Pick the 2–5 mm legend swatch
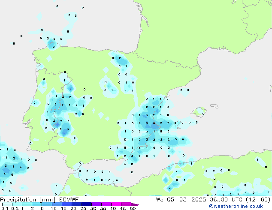This screenshot has height=210, width=272. pos(37,204)
